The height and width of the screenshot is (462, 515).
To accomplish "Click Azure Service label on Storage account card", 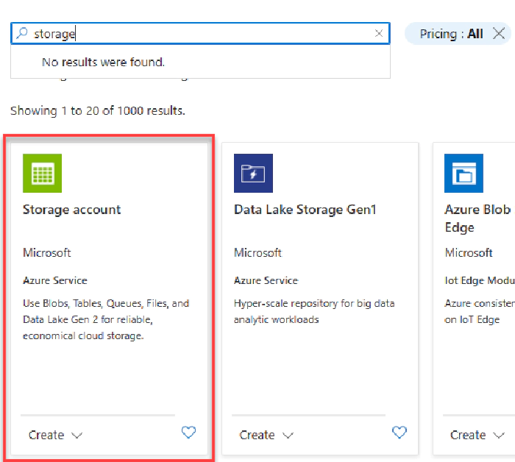I will tap(55, 280).
